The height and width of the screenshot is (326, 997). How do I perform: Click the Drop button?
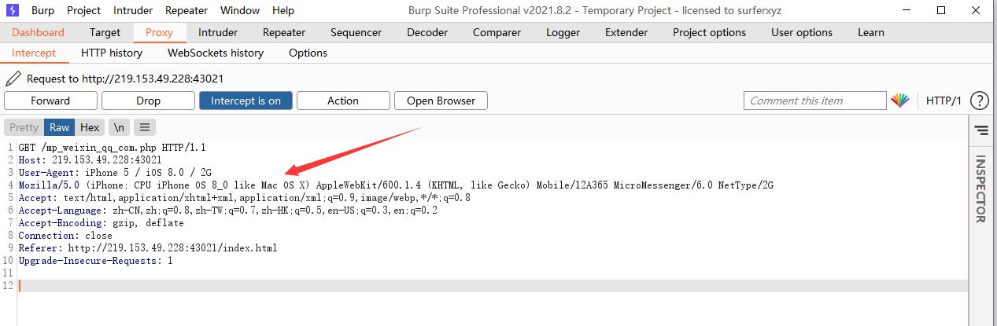(148, 101)
